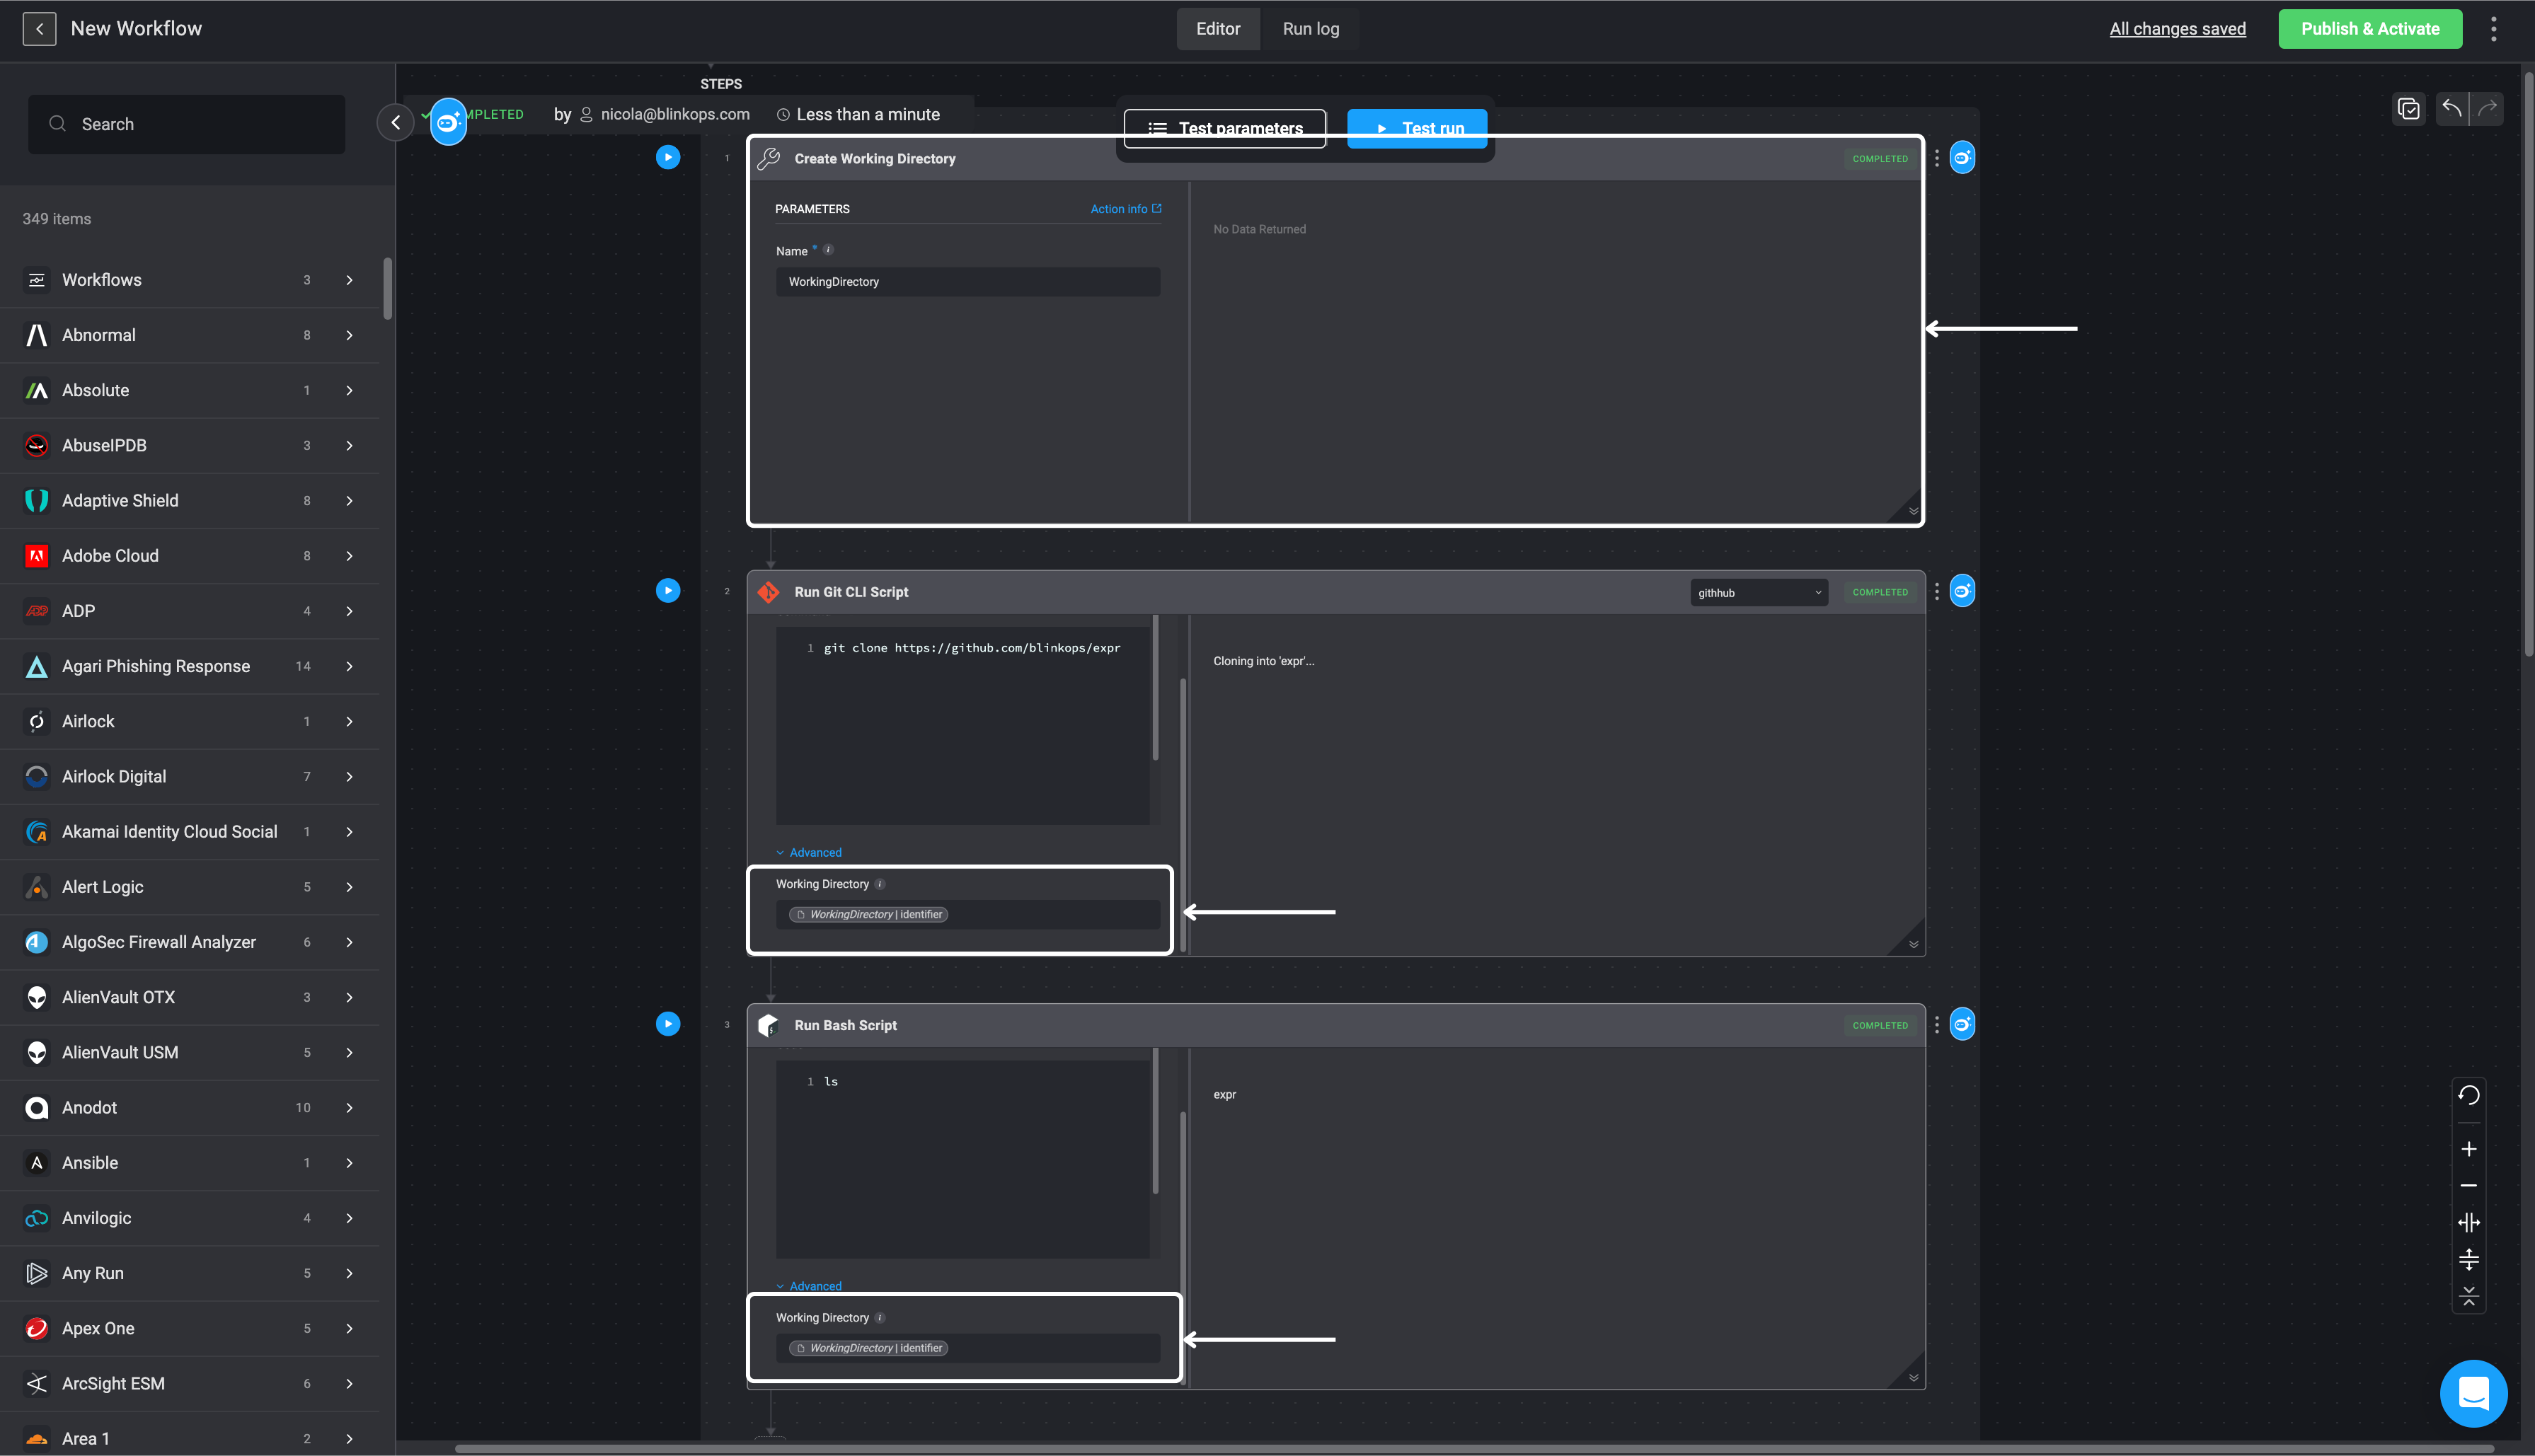Open the githhub connection dropdown
Screen dimensions: 2535x1456
[x=1759, y=593]
